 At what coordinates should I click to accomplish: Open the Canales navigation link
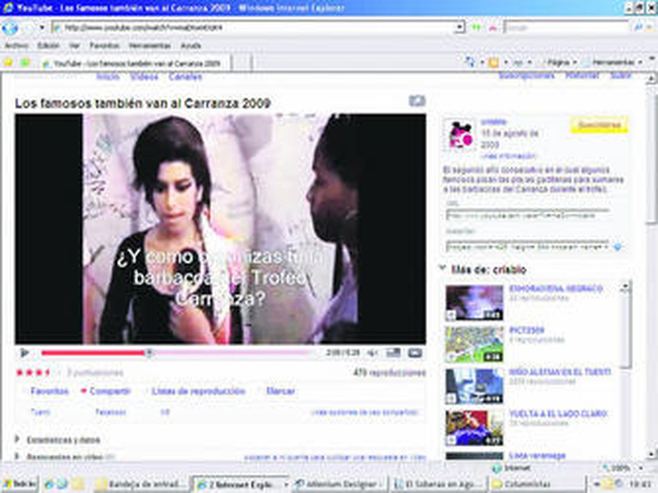tap(185, 76)
